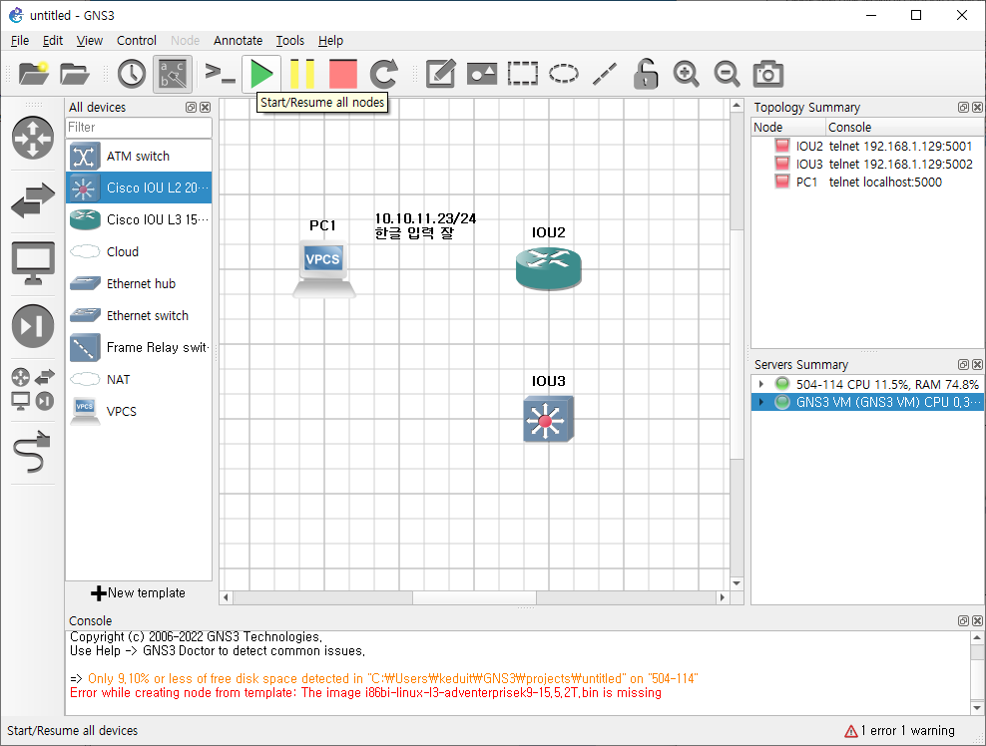Select the IOU3 switch node on canvas

pos(548,419)
